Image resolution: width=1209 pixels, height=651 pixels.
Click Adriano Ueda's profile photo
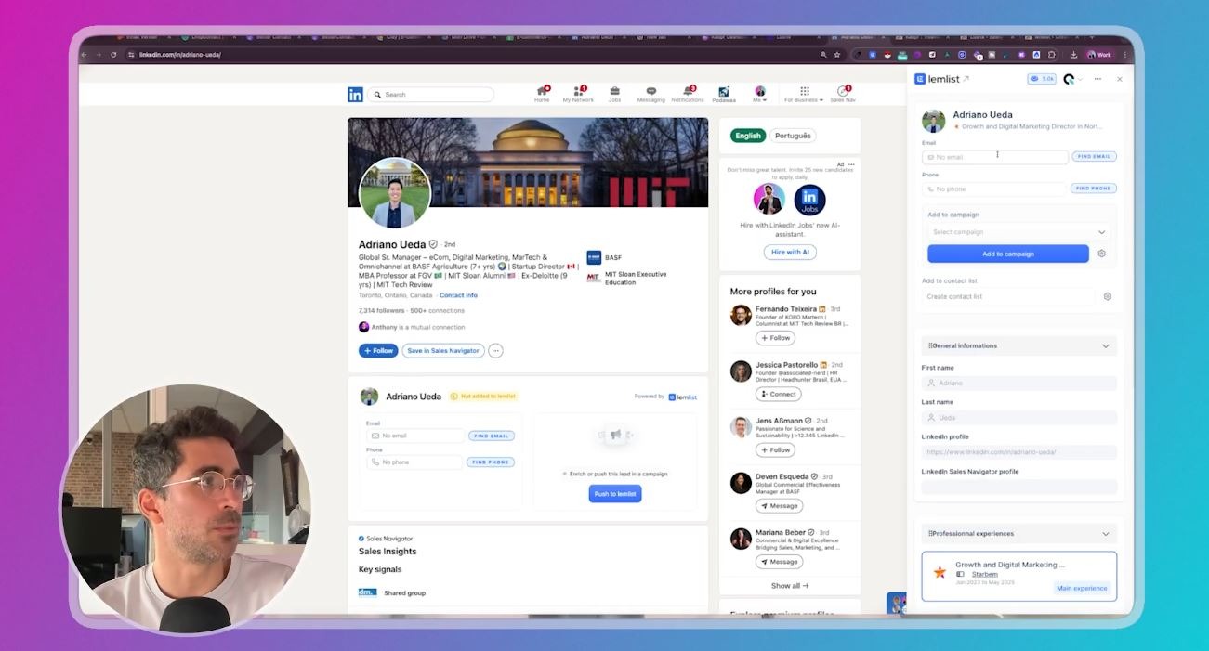point(394,193)
